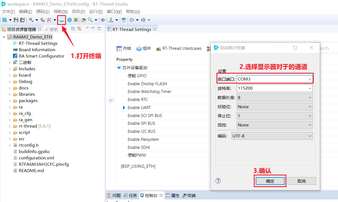Click the stacked layers toolbar icon
Image resolution: width=338 pixels, height=202 pixels.
pyautogui.click(x=124, y=20)
